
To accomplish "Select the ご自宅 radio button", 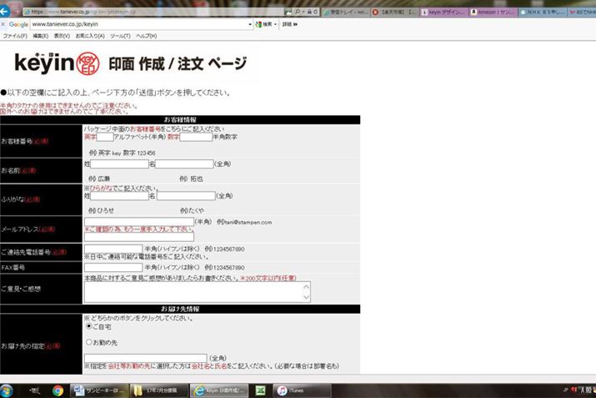I will click(89, 326).
